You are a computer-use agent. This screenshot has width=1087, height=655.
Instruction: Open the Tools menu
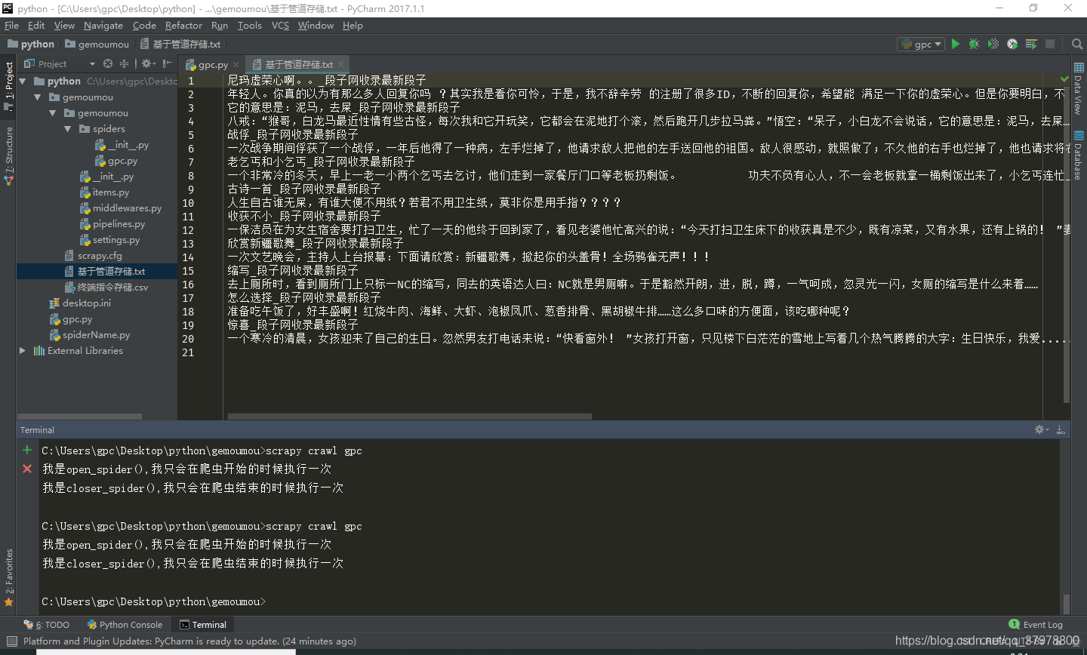249,25
